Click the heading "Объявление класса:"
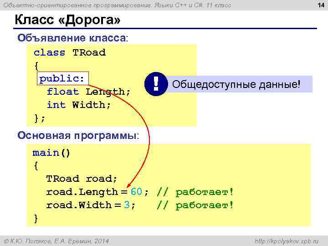 (x=72, y=38)
